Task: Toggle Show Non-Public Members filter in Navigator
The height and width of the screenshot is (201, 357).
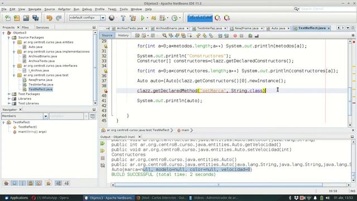Action: [x=30, y=183]
